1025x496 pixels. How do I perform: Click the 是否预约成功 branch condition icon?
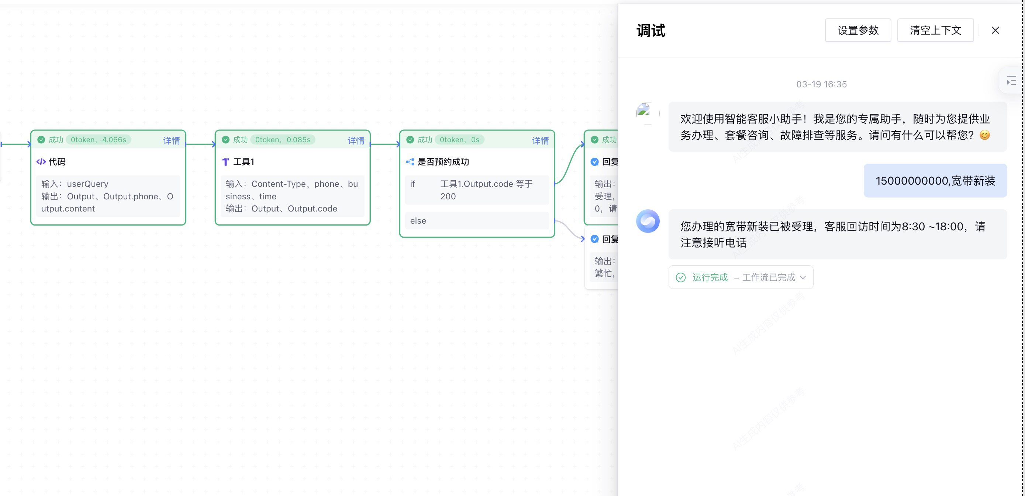[x=410, y=162]
